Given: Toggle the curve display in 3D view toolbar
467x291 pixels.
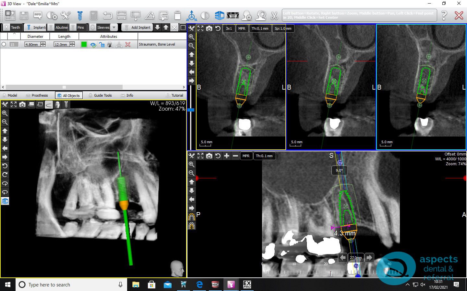Looking at the screenshot, I should point(49,104).
